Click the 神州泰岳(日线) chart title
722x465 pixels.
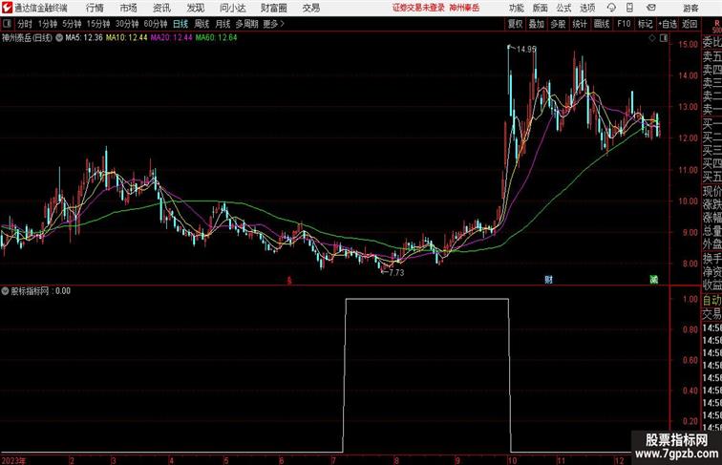click(x=27, y=38)
